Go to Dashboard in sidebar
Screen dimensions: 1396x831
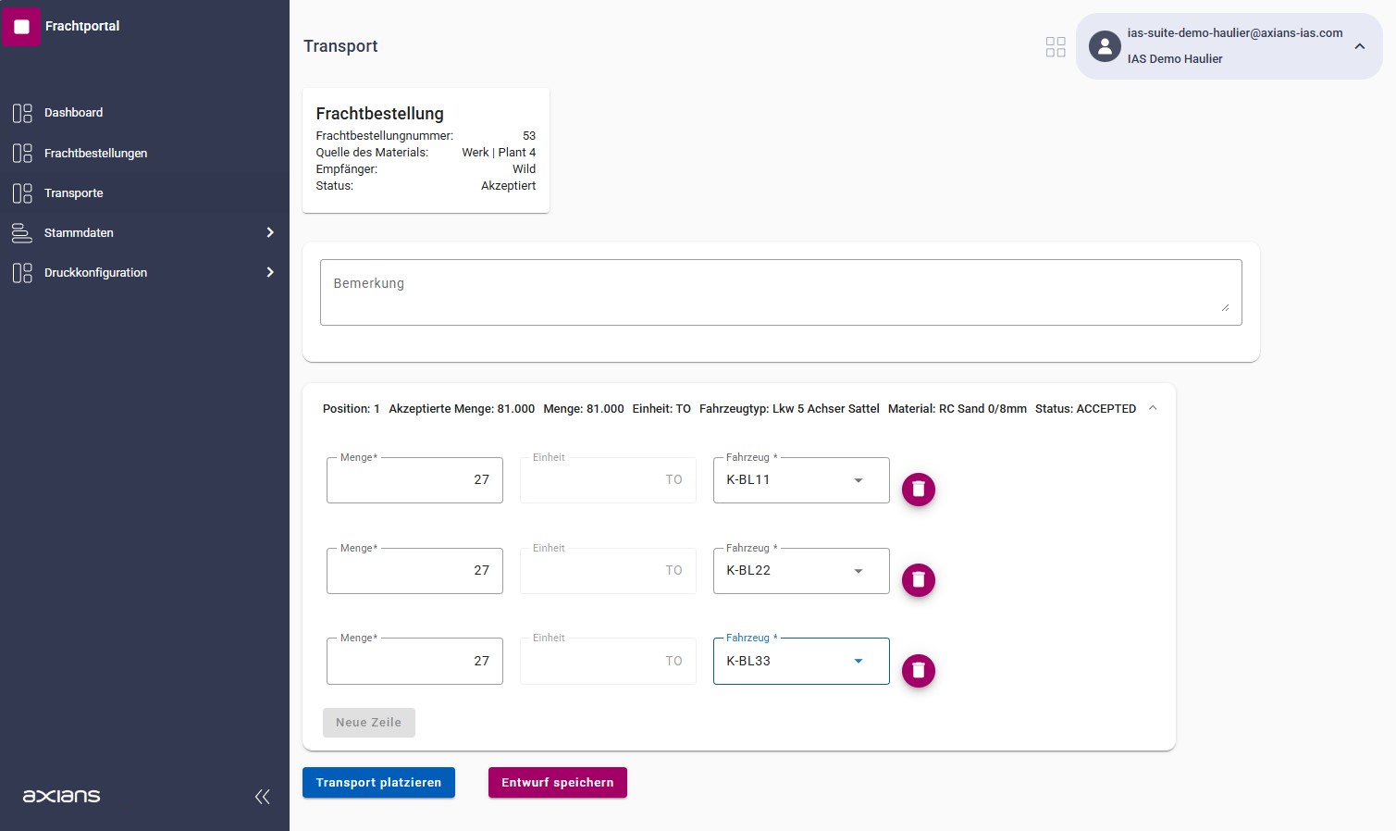74,113
